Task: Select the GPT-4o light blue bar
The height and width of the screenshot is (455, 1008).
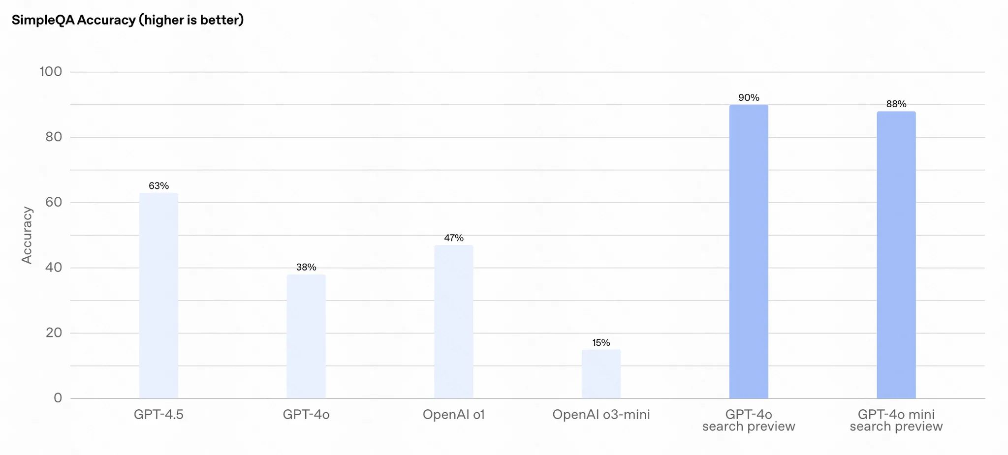Action: [306, 336]
